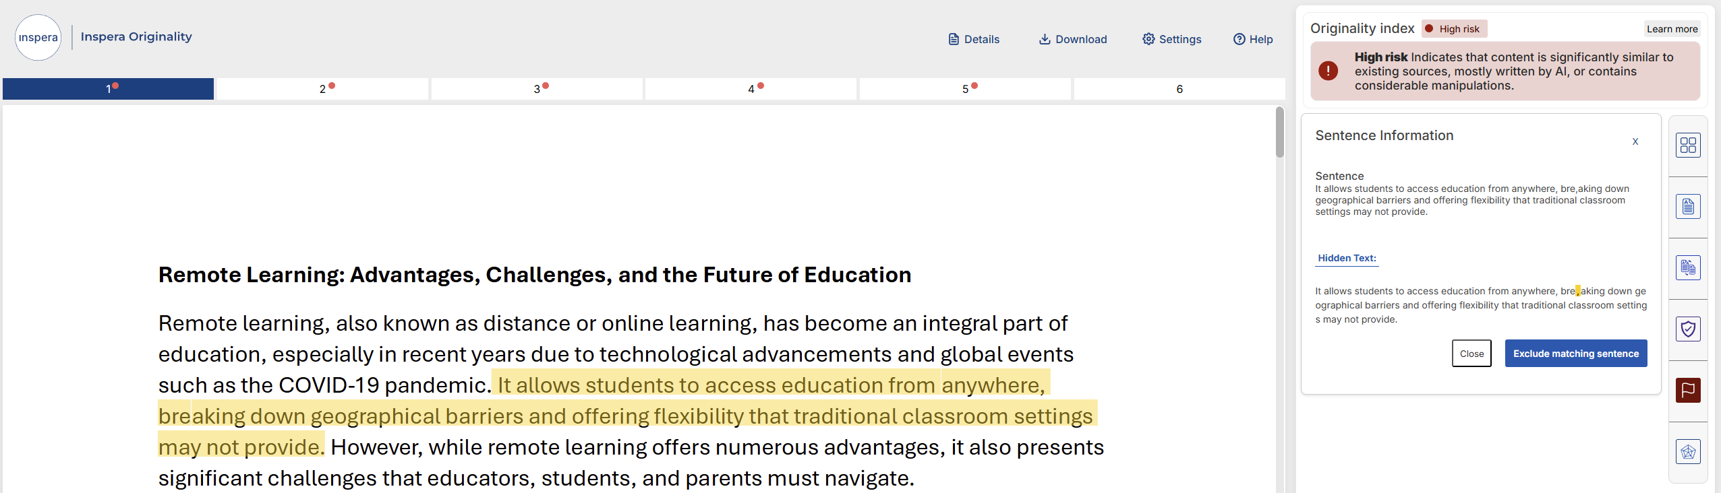Open the pentagon radar chart icon
The height and width of the screenshot is (493, 1721).
[1688, 452]
